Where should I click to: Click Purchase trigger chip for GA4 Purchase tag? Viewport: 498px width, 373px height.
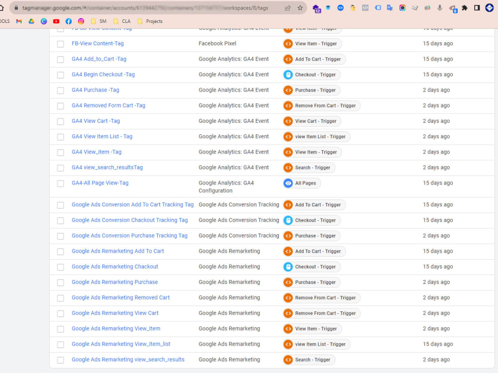click(312, 90)
